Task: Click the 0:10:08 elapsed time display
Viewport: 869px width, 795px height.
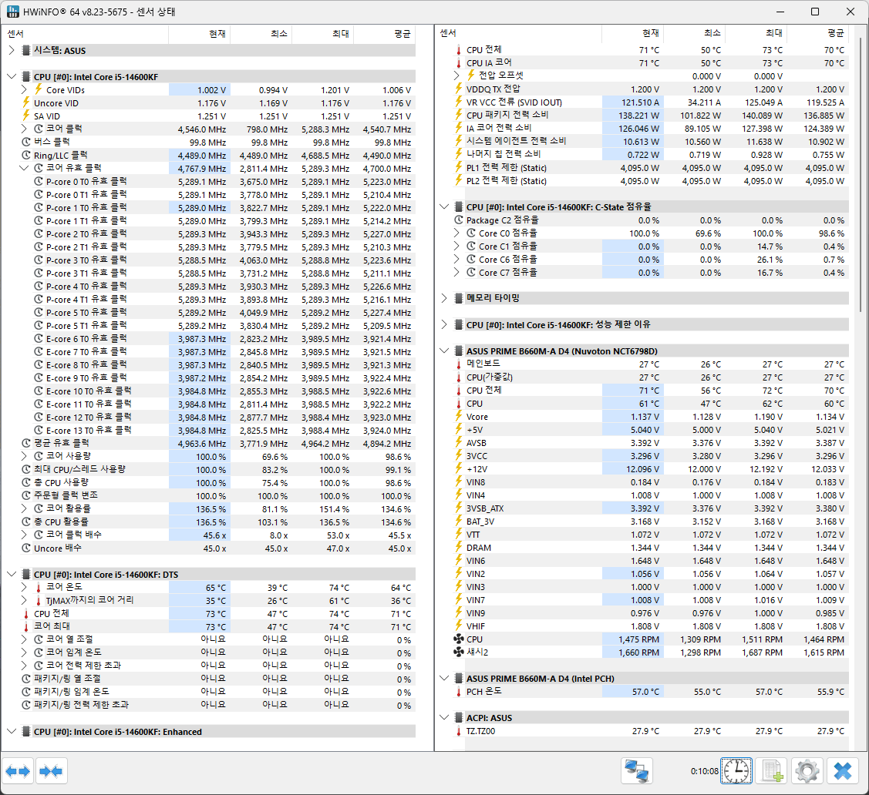Action: pos(705,771)
